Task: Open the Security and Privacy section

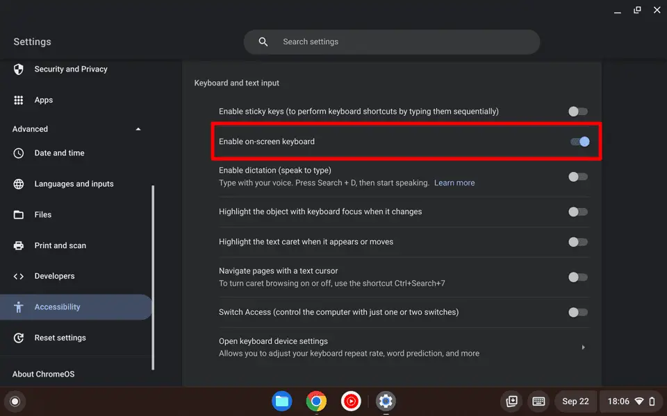Action: click(x=70, y=69)
